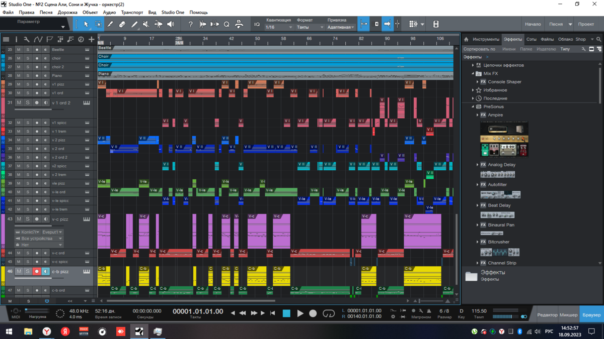Open the Файл menu
Image resolution: width=604 pixels, height=339 pixels.
(8, 12)
